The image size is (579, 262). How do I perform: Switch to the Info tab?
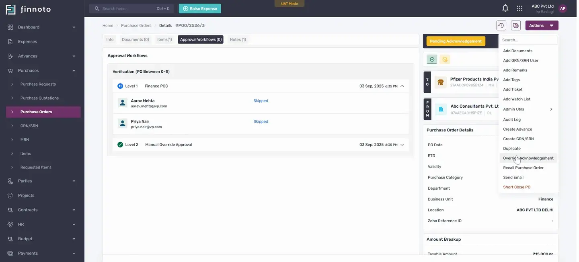pyautogui.click(x=110, y=39)
